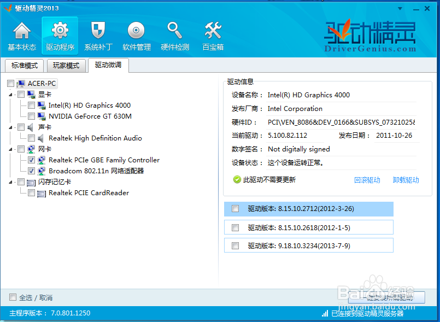Toggle the 闪存记忆卡 category checkbox

21,182
